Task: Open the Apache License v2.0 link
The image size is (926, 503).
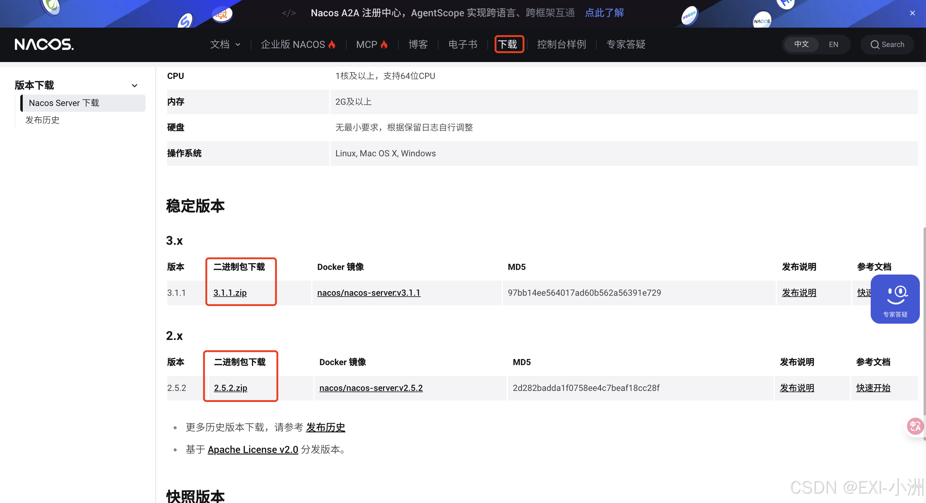Action: pyautogui.click(x=253, y=450)
